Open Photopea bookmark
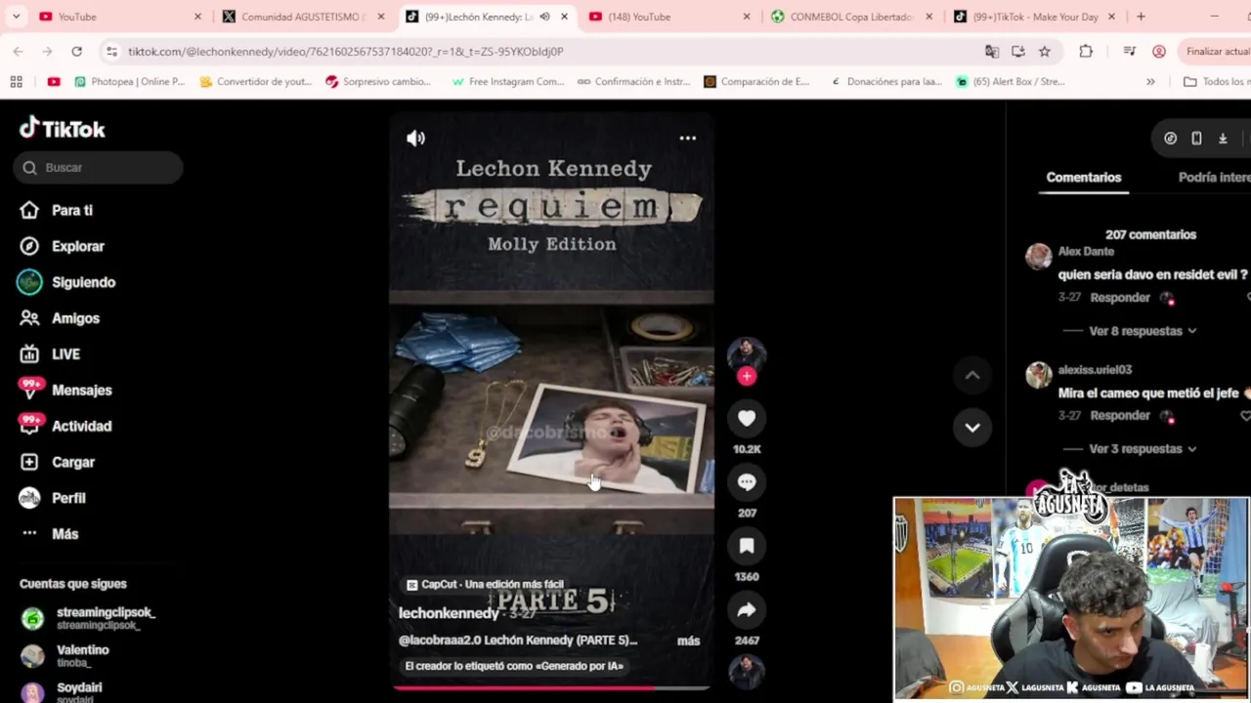Viewport: 1251px width, 703px height. click(129, 82)
